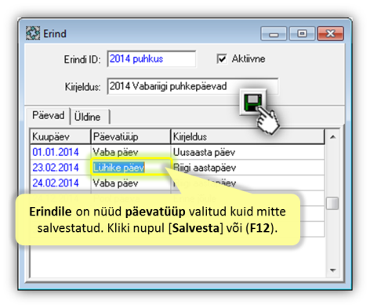Click the Kuupäev column header

(x=60, y=136)
